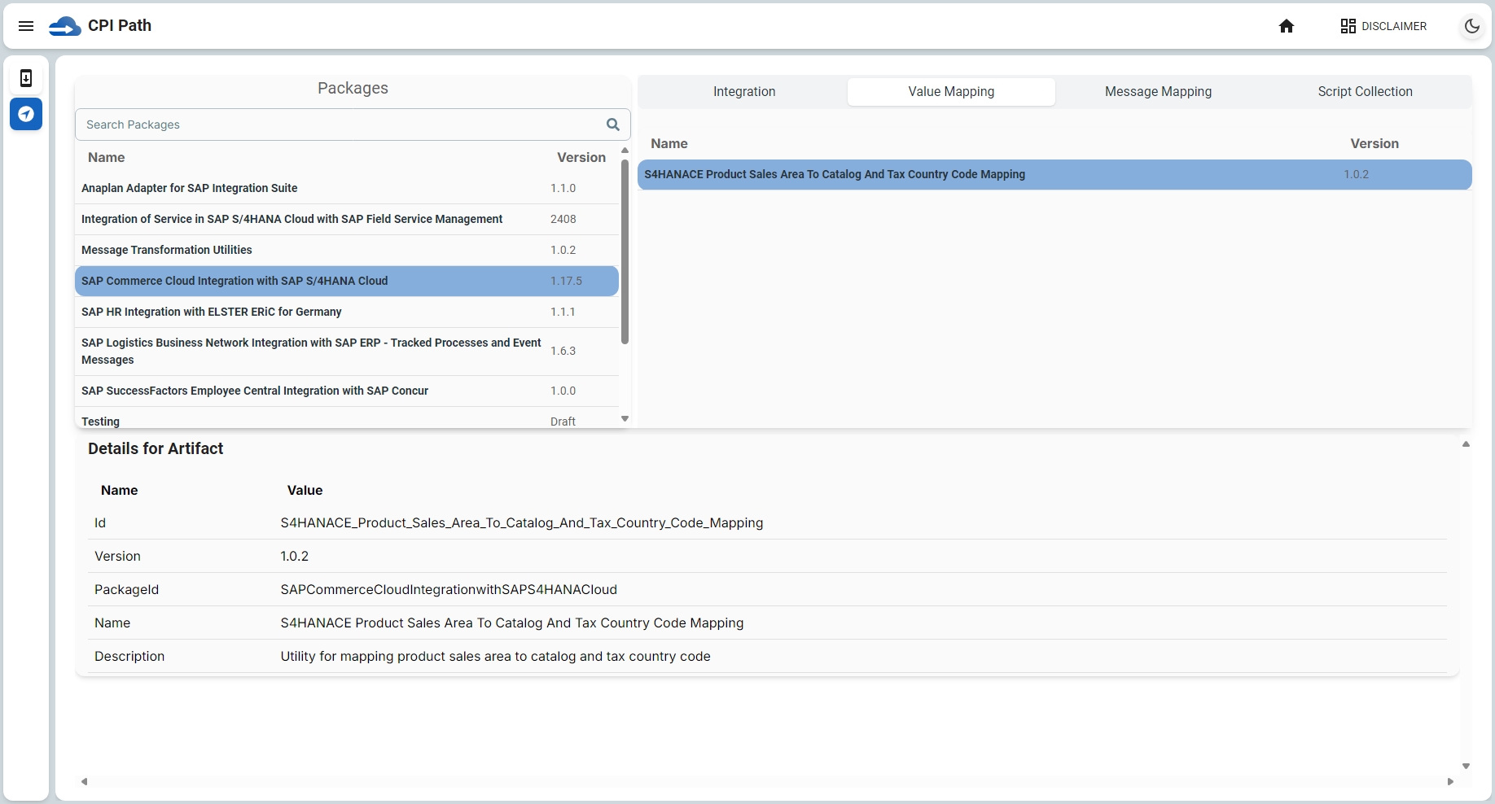Open the download device sidebar icon
The height and width of the screenshot is (804, 1495).
pyautogui.click(x=26, y=78)
